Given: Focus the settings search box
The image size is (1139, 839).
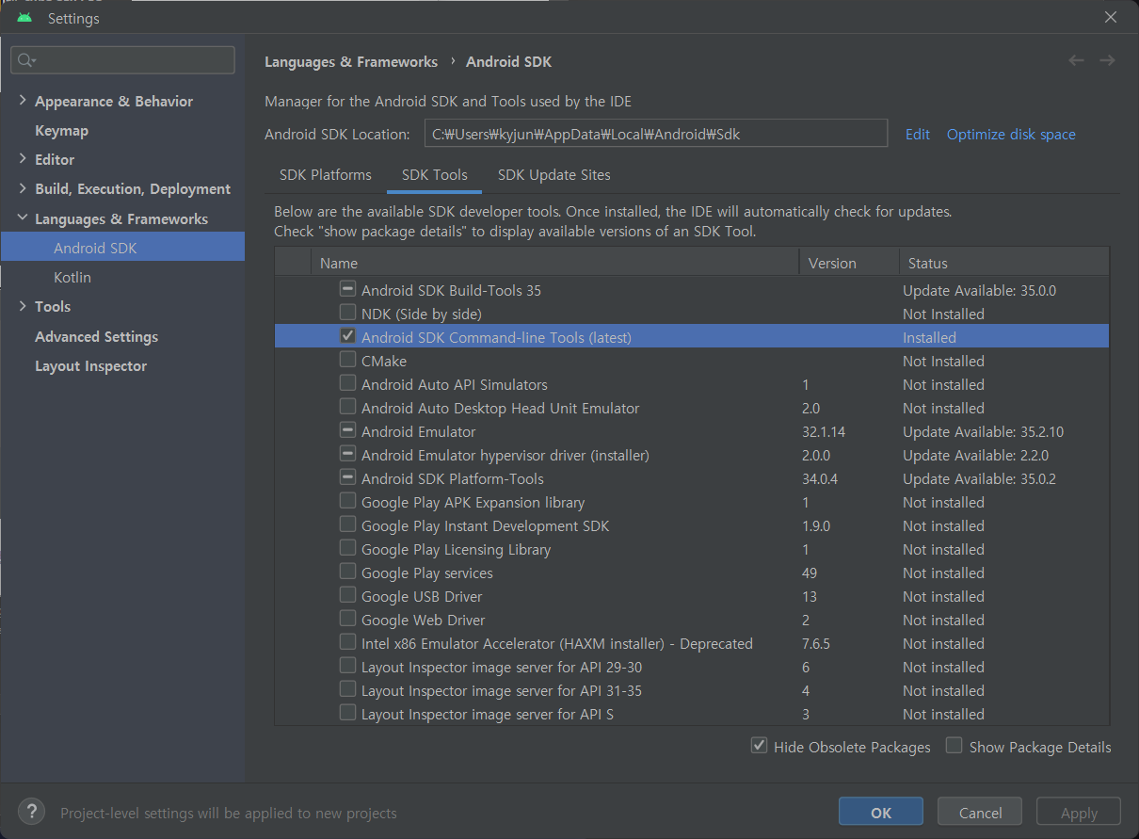Looking at the screenshot, I should (x=122, y=60).
